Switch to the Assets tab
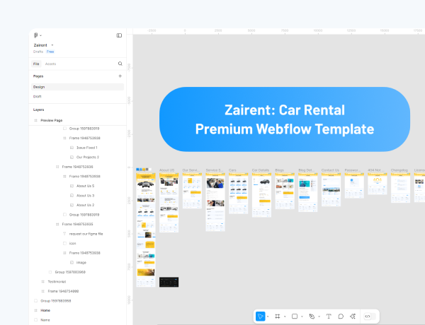Viewport: 425px width, 325px height. click(x=51, y=64)
